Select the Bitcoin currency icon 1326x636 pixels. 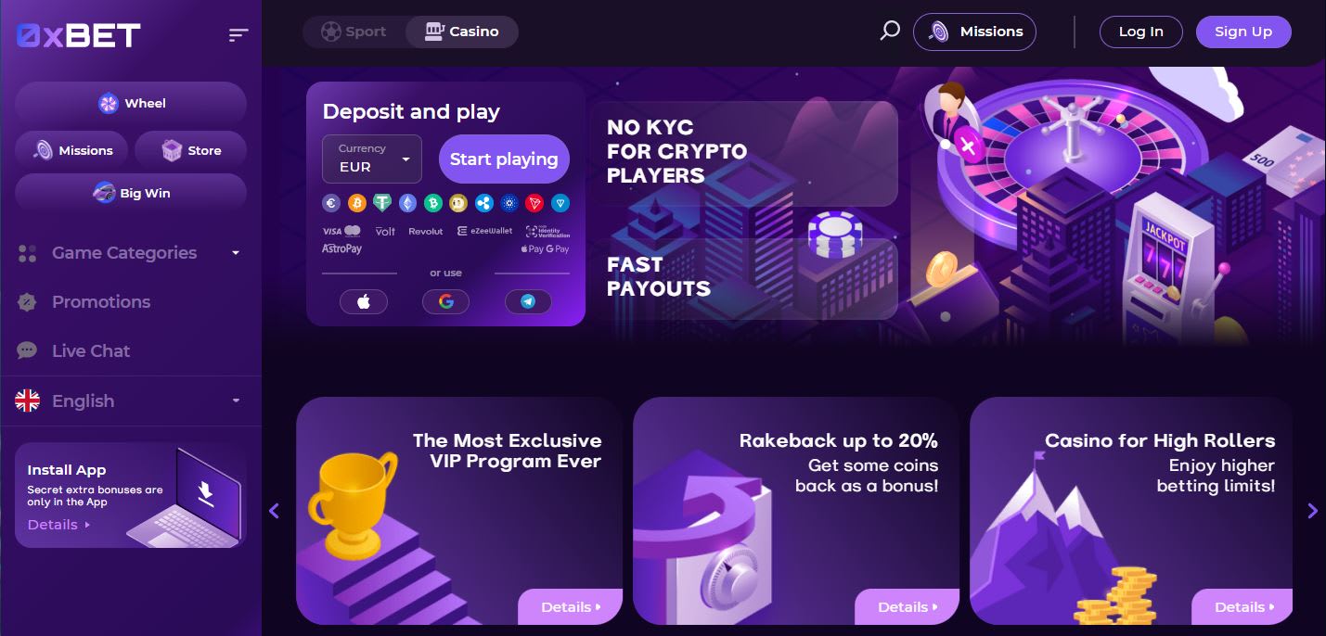pyautogui.click(x=356, y=203)
